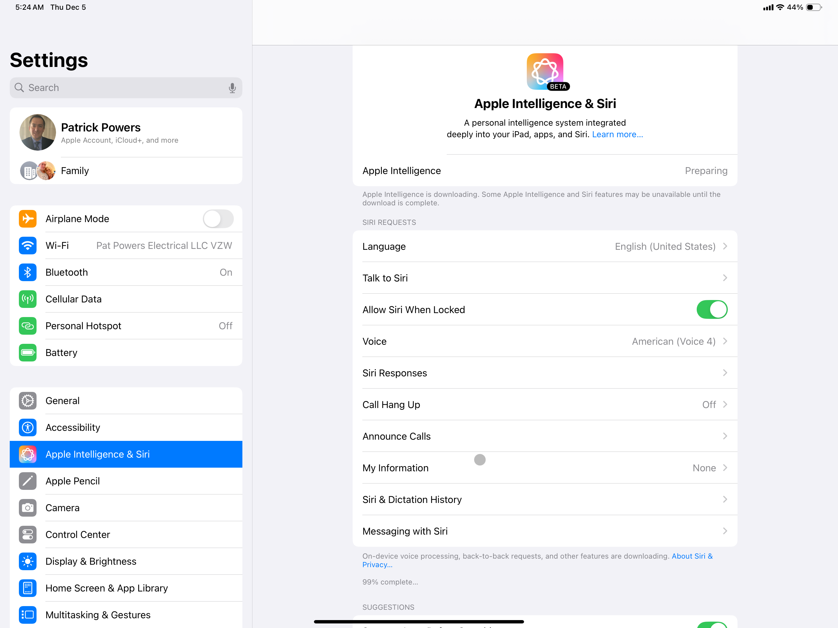This screenshot has width=838, height=628.
Task: Select the Cellular Data antenna icon
Action: click(x=28, y=299)
